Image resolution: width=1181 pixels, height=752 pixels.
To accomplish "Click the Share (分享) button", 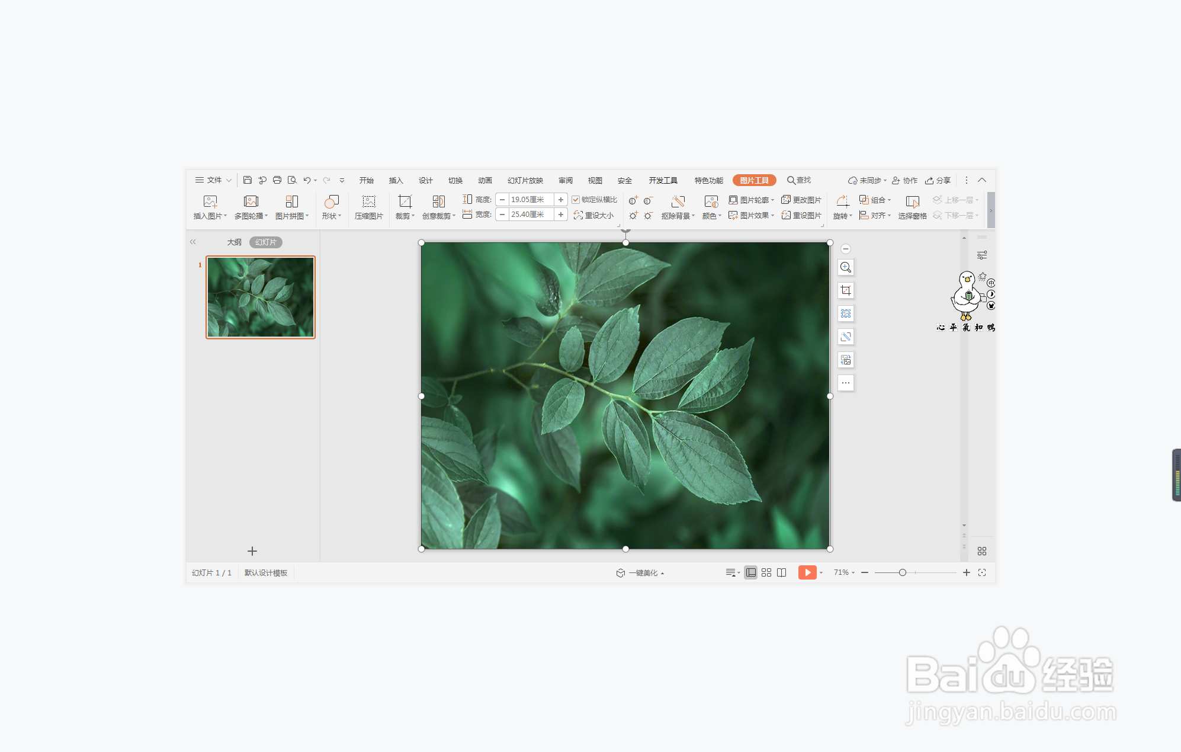I will [938, 180].
